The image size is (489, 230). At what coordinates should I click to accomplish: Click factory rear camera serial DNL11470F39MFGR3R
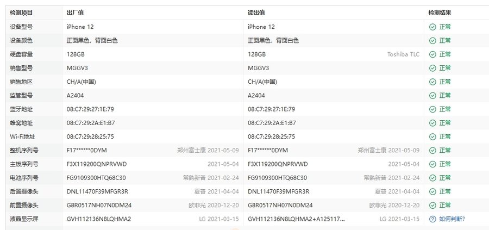click(x=97, y=191)
